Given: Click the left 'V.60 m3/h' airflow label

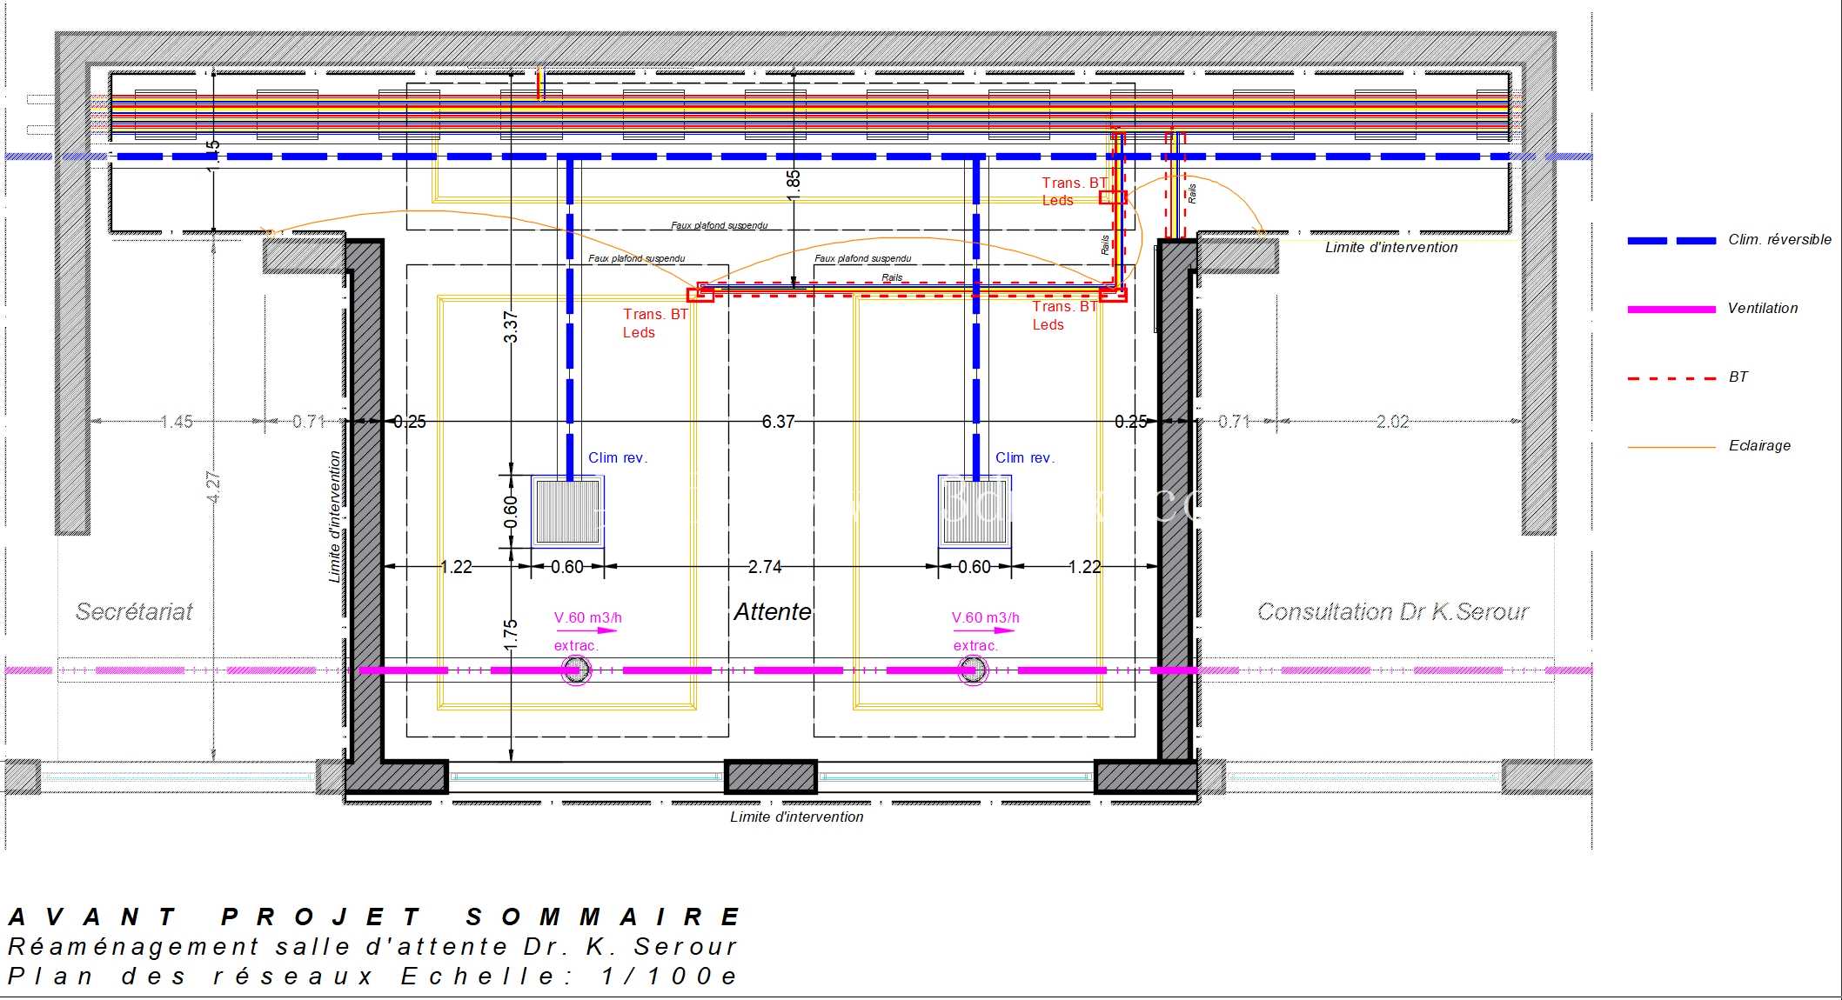Looking at the screenshot, I should point(588,618).
